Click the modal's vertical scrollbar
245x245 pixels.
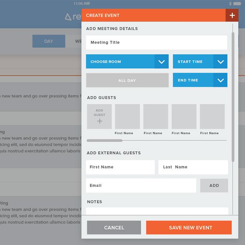point(233,98)
